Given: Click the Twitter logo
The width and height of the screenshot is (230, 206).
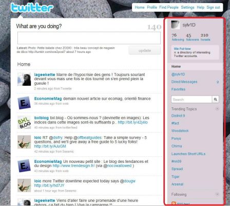Looking at the screenshot, I should [x=32, y=8].
